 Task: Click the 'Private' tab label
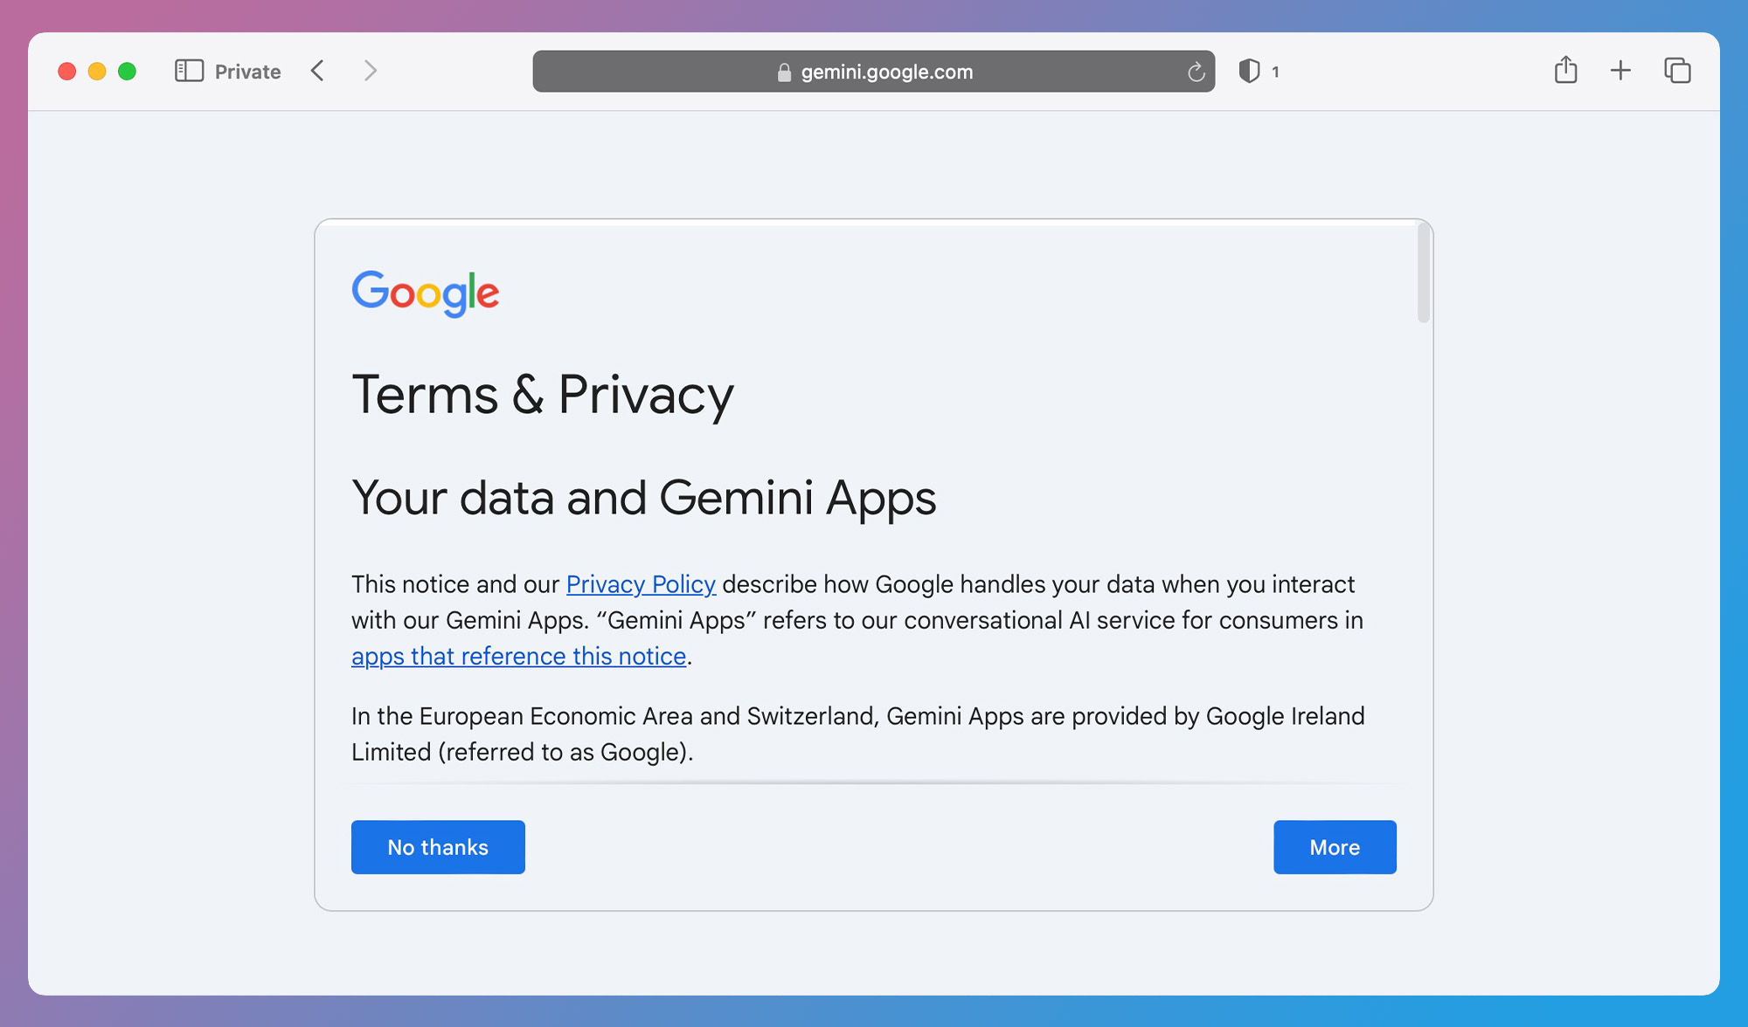(246, 71)
